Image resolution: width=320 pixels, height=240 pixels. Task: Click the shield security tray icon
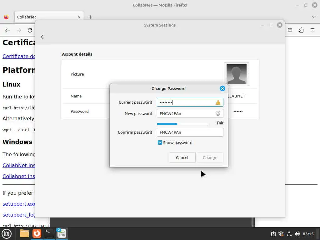click(x=281, y=234)
